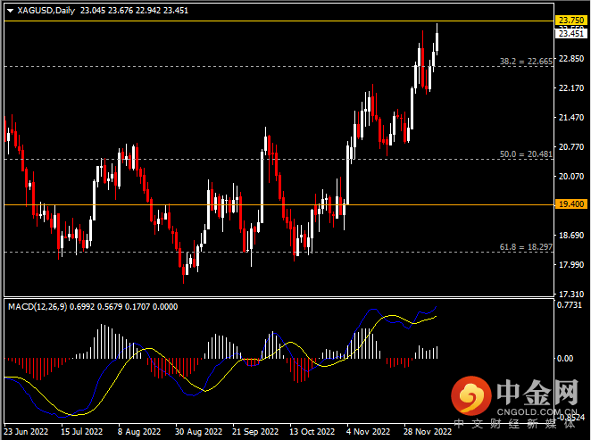Click the 30 Aug 2022 date label
The height and width of the screenshot is (440, 591).
pyautogui.click(x=197, y=430)
